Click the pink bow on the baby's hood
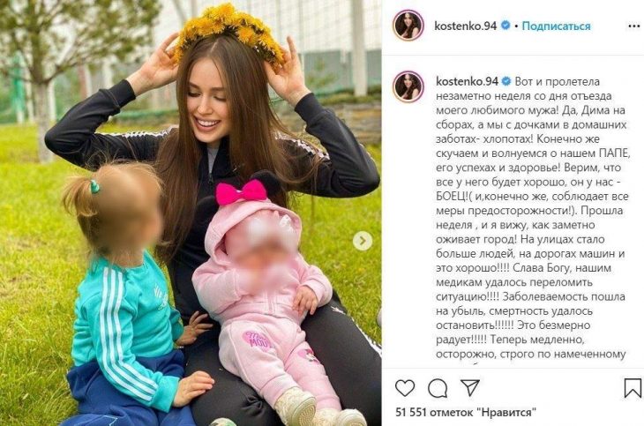 241,192
